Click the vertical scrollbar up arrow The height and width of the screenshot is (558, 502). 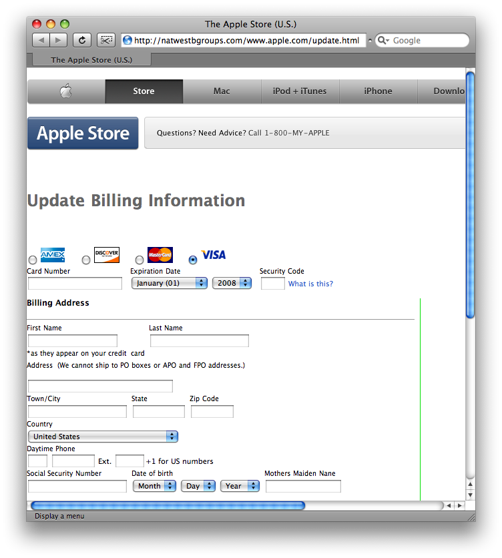(471, 485)
